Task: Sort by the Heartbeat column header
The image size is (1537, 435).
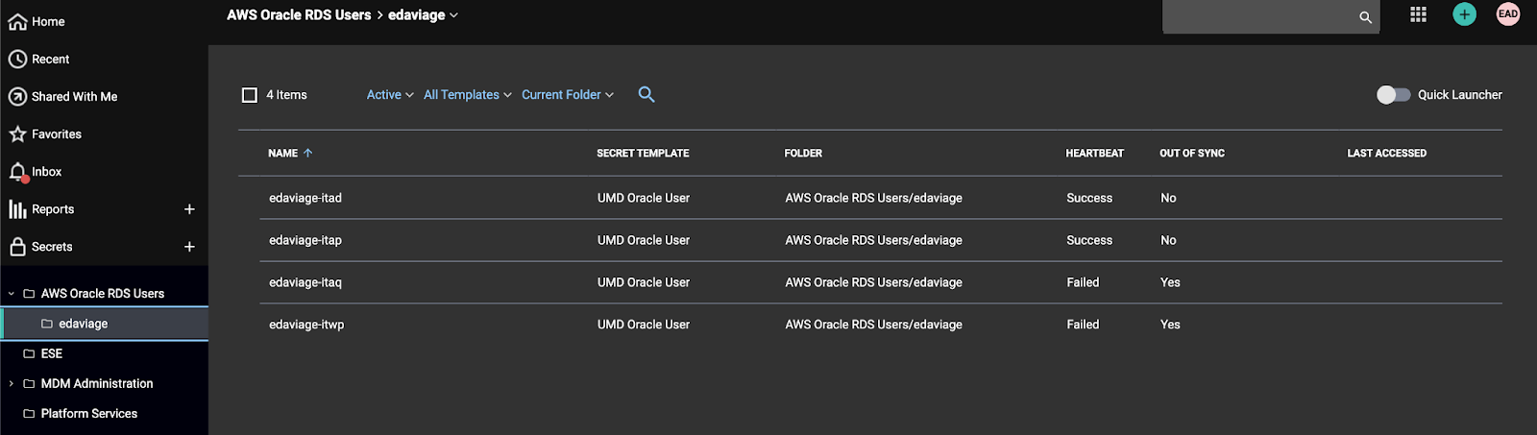Action: pos(1094,154)
